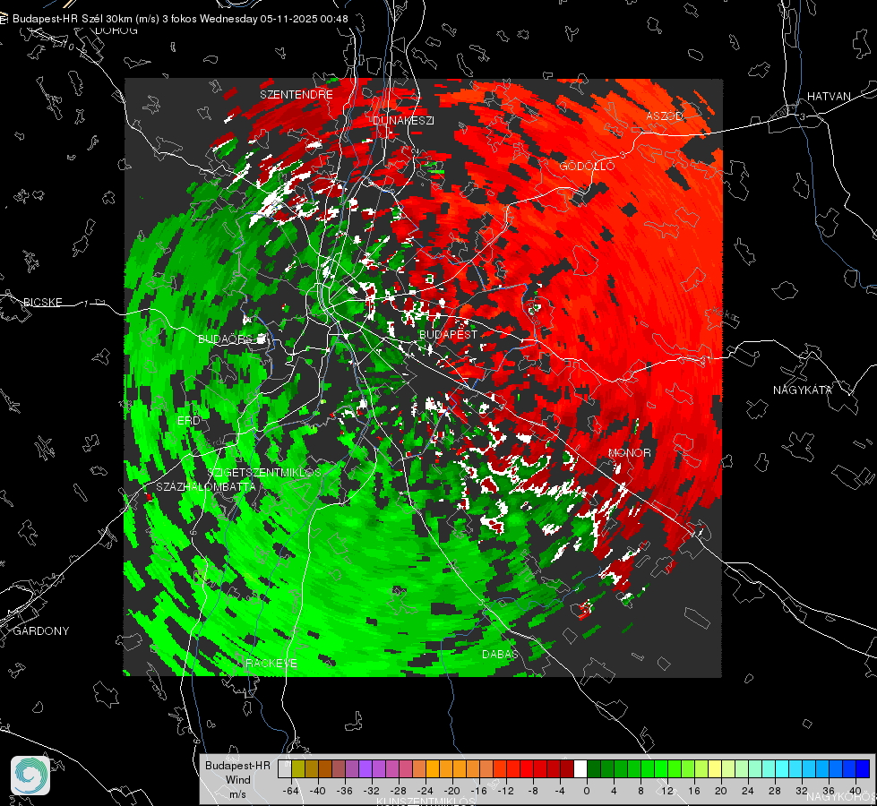This screenshot has height=806, width=877.
Task: Click the SZENTENDRE town label
Action: coord(297,95)
